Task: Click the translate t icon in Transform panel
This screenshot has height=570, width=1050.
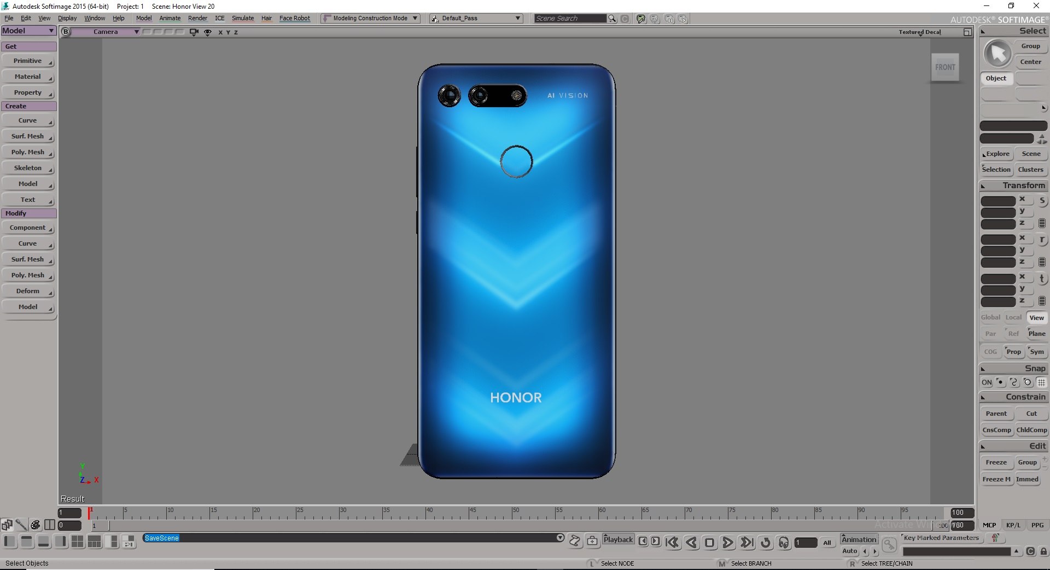Action: point(1042,278)
